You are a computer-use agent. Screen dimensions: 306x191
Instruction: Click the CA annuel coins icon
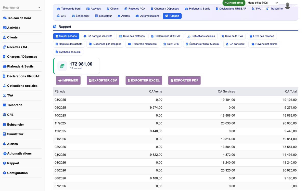[x=62, y=66]
